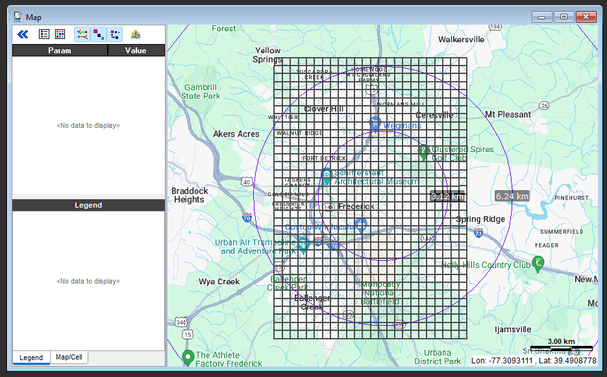The height and width of the screenshot is (377, 607).
Task: Maximize the Map window
Action: click(564, 17)
